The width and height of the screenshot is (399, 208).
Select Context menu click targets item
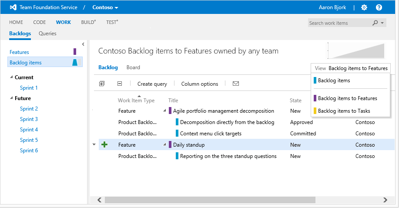pyautogui.click(x=211, y=134)
